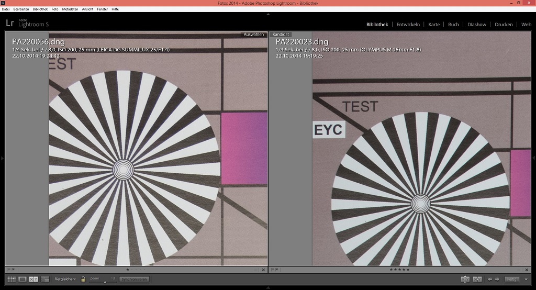Click the Kandidat label on right pane
This screenshot has height=290, width=536.
point(281,35)
